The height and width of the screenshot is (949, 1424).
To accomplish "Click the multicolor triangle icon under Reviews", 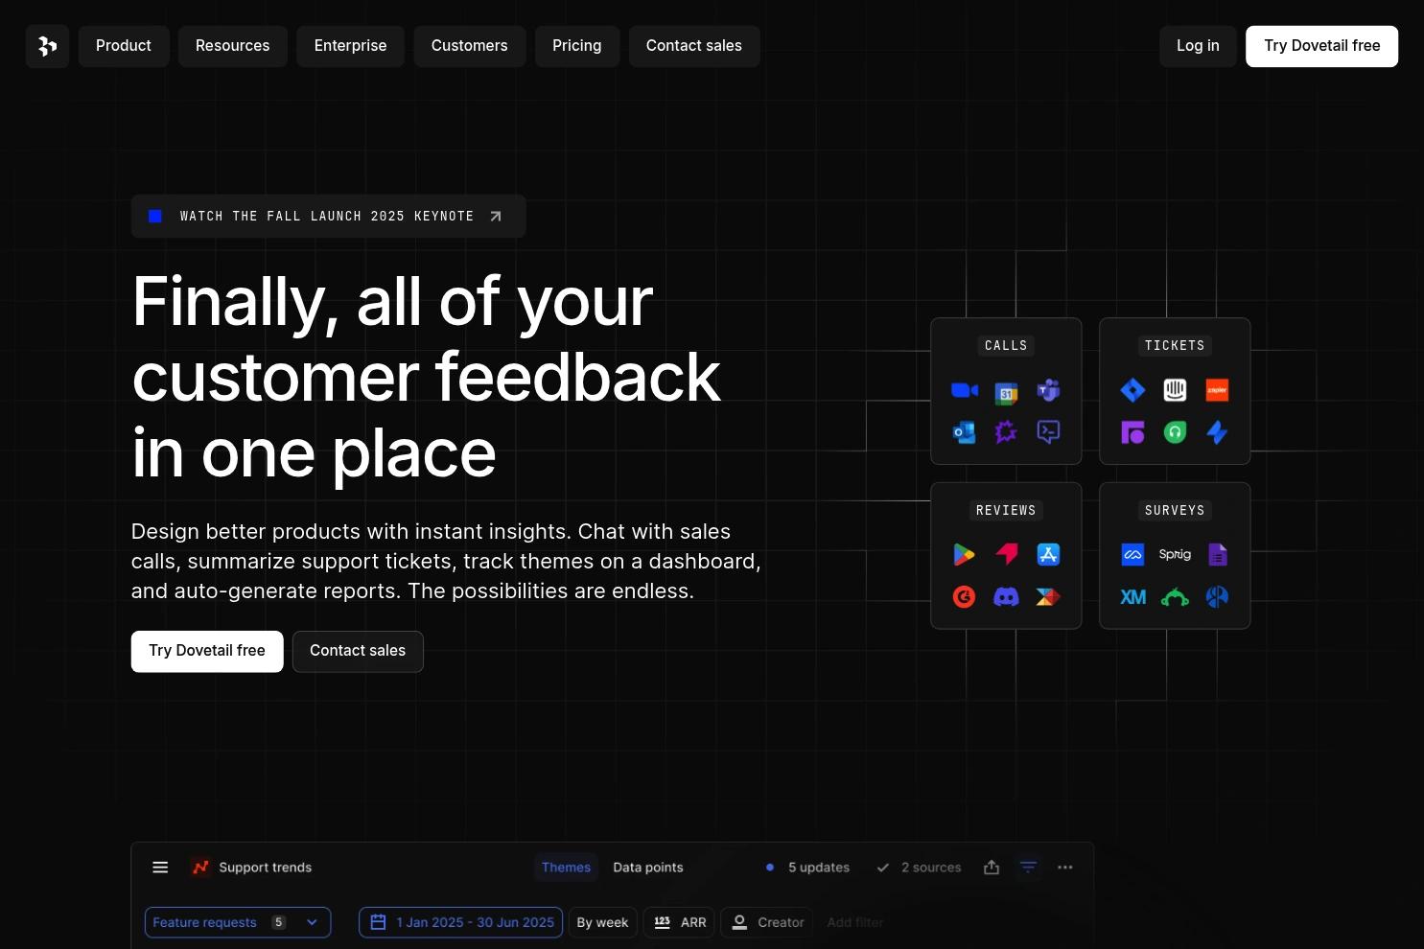I will 1048,597.
